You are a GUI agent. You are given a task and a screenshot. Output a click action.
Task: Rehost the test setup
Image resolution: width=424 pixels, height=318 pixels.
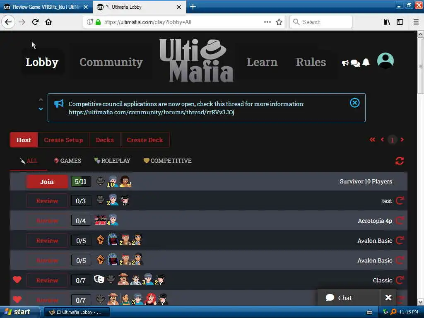400,201
